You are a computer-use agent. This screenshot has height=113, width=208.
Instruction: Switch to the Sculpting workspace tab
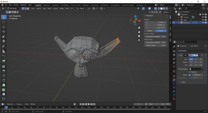point(55,5)
